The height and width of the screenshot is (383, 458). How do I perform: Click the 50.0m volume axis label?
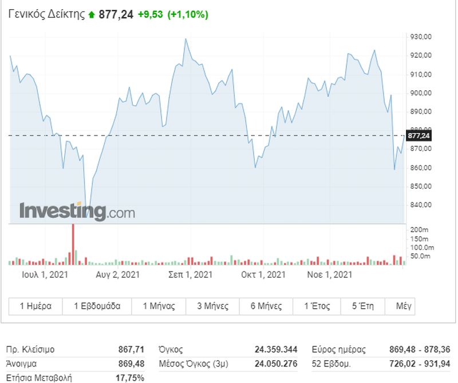(420, 256)
